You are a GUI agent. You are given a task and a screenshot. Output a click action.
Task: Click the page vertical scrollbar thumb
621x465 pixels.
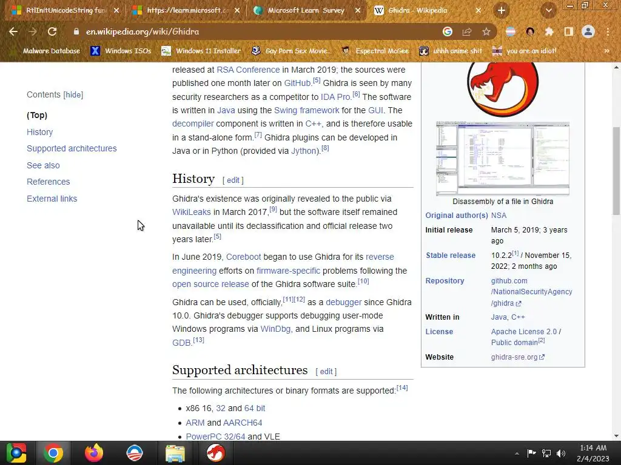click(616, 171)
